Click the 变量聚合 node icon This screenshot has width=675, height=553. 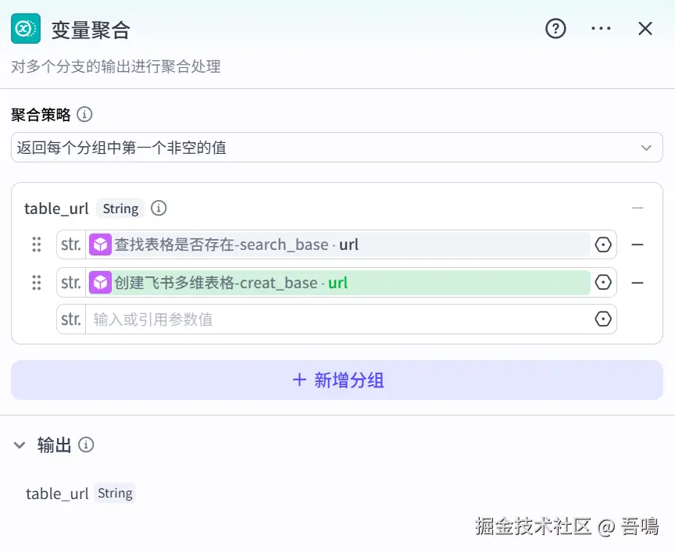tap(26, 29)
